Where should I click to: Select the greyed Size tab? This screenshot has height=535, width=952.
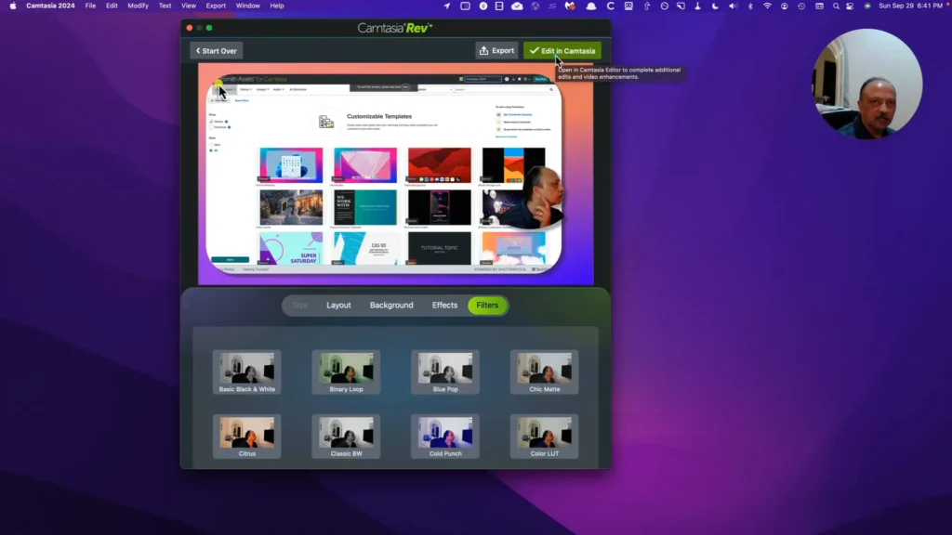coord(300,305)
